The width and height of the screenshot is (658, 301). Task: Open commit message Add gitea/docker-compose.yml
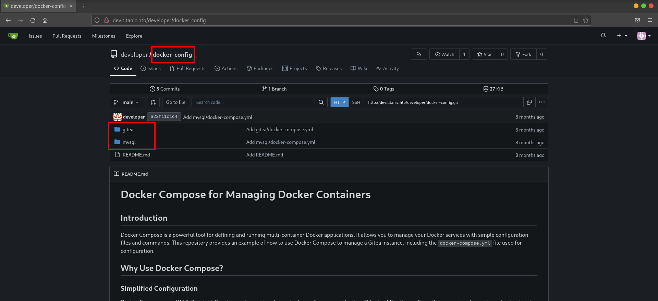tap(280, 129)
